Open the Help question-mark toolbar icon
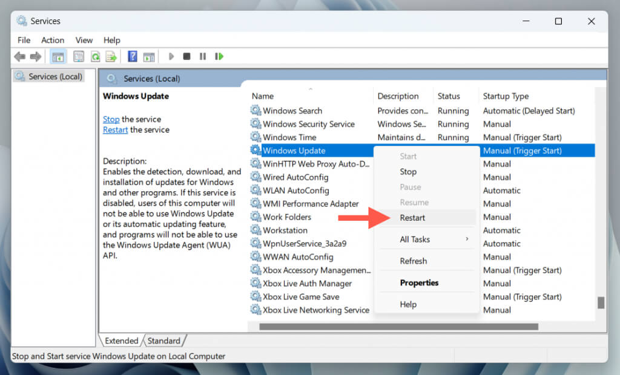Image resolution: width=620 pixels, height=375 pixels. [133, 56]
